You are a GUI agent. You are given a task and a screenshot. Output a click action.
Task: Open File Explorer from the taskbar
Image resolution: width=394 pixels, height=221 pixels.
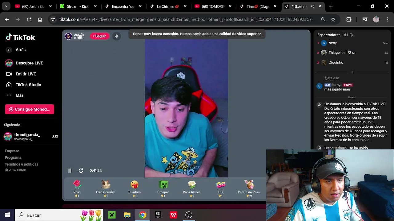127,215
